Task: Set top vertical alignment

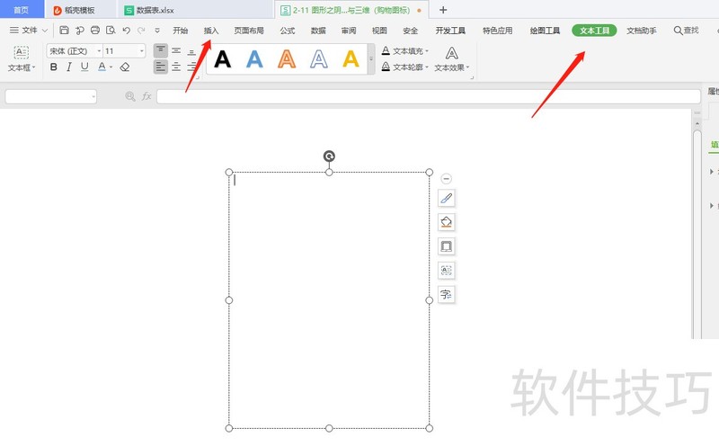Action: point(161,50)
